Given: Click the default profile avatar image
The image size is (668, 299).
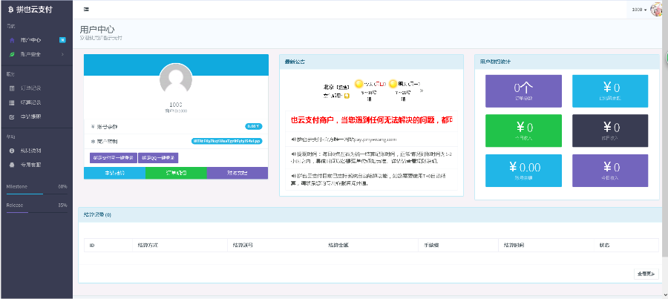Looking at the screenshot, I should (175, 79).
